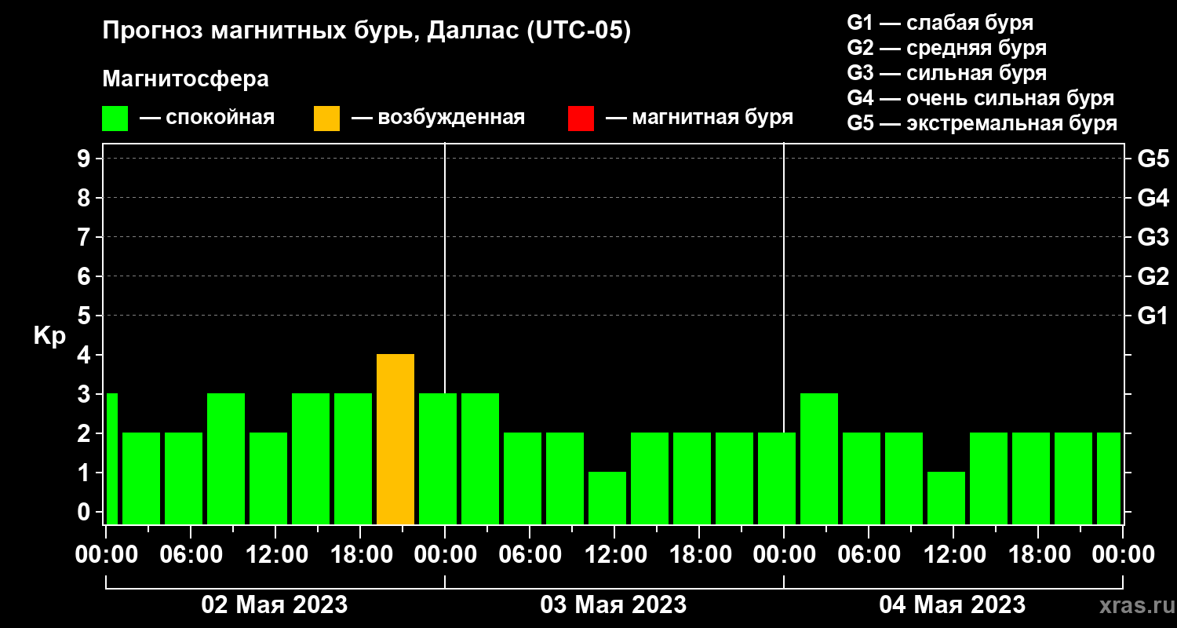Click 'G2 — средняя буря' legend line

[x=946, y=48]
